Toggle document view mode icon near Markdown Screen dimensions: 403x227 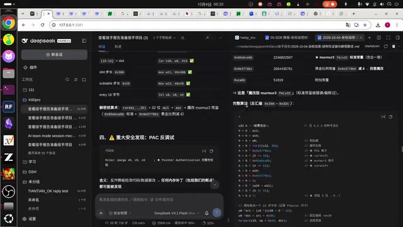click(394, 46)
